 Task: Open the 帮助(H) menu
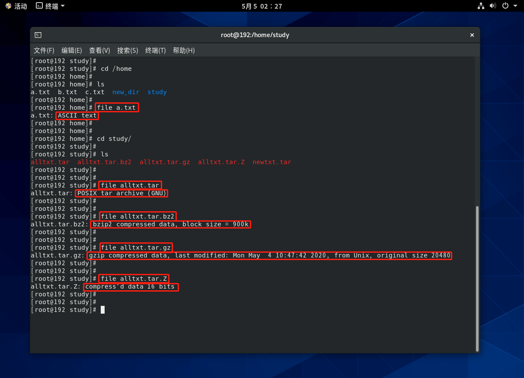click(x=184, y=51)
